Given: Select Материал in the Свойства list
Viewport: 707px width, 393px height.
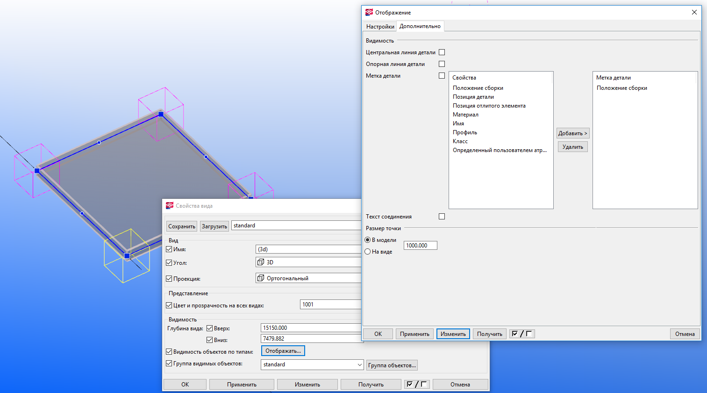Looking at the screenshot, I should click(x=465, y=115).
